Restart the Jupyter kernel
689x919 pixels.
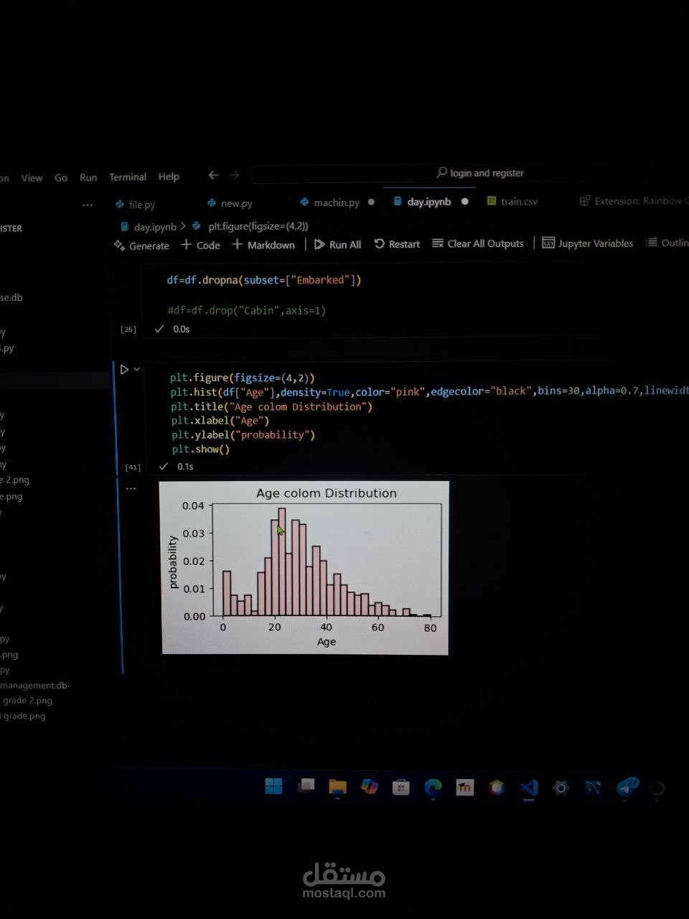397,244
